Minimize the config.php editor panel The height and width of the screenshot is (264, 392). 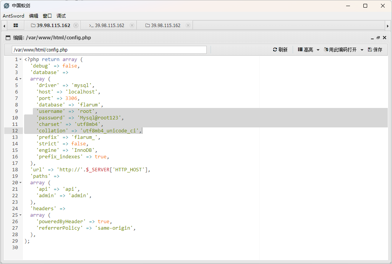372,38
